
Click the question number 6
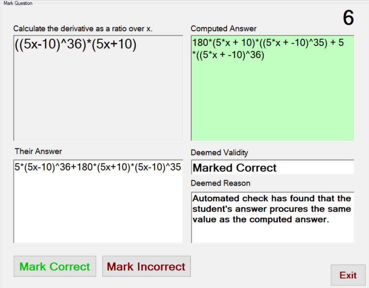[x=348, y=18]
